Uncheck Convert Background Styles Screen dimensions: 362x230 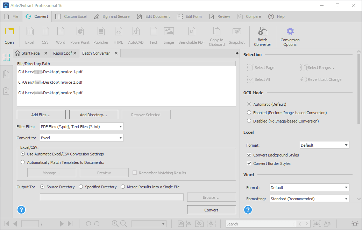point(249,155)
